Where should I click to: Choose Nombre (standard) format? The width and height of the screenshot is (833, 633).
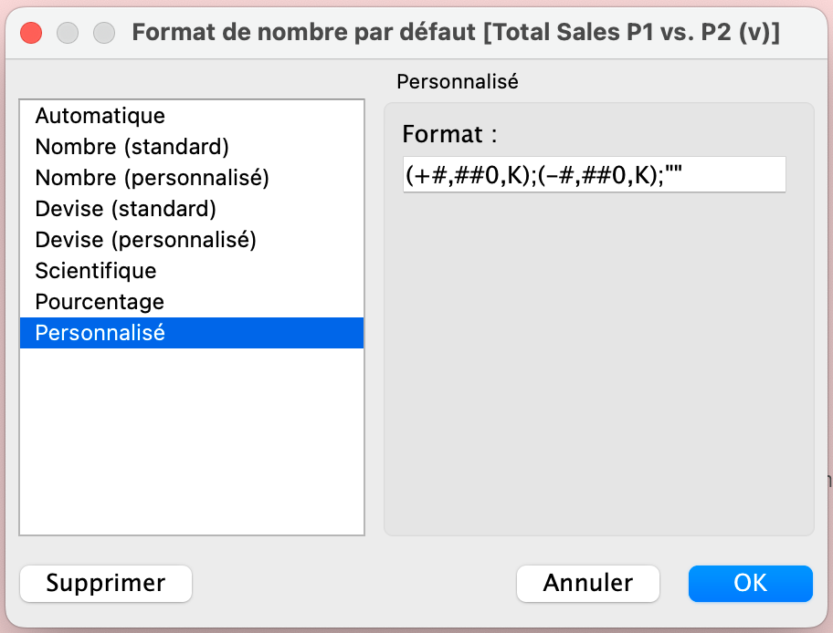click(191, 147)
